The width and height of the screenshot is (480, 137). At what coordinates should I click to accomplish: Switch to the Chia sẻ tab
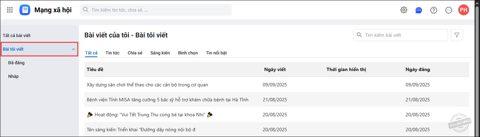coord(135,53)
